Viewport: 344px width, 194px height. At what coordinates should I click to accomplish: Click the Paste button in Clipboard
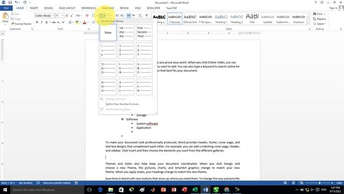coord(5,18)
